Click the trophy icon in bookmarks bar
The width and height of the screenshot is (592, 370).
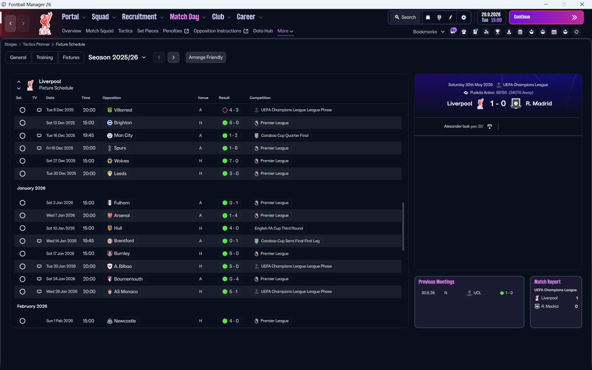pos(498,32)
